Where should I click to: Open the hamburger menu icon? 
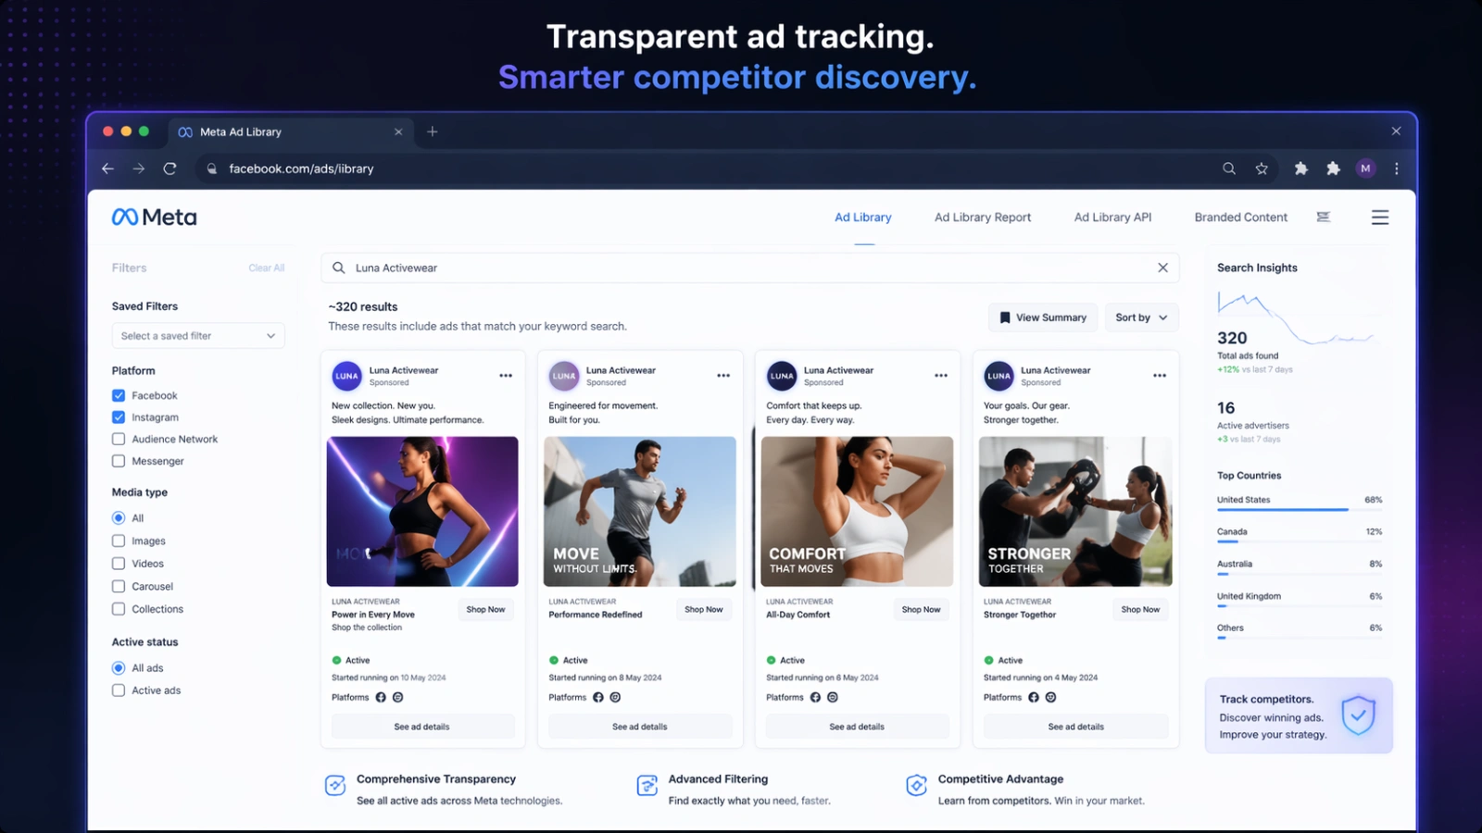[1379, 218]
